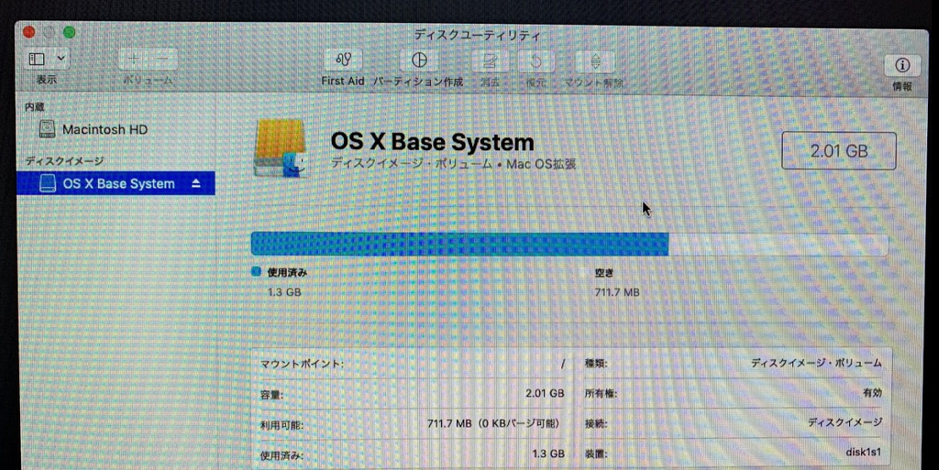Close the Disk Utility window

[x=28, y=32]
